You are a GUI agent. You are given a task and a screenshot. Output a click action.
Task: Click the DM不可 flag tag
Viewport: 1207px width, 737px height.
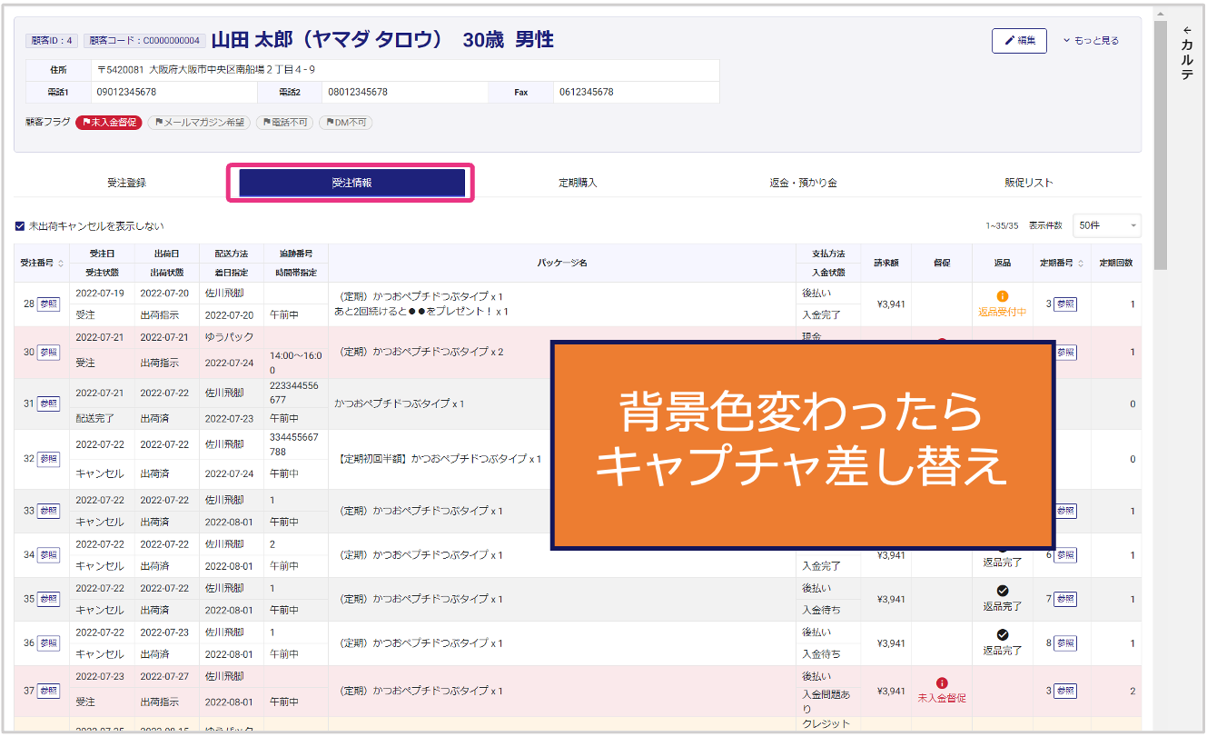pyautogui.click(x=345, y=123)
